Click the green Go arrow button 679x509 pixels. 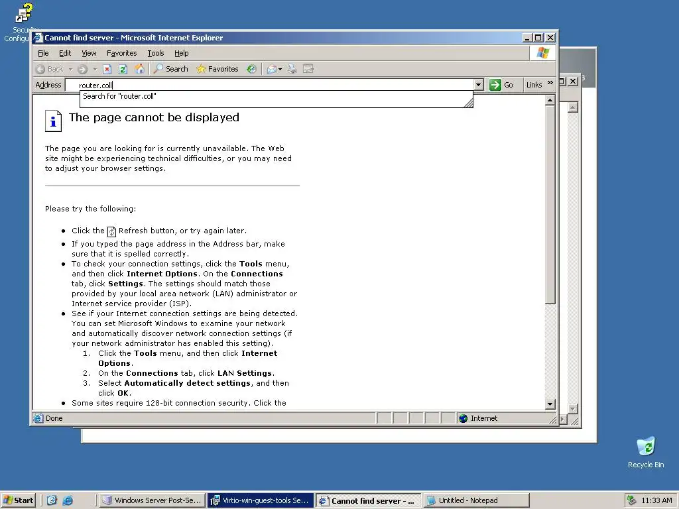(x=495, y=85)
